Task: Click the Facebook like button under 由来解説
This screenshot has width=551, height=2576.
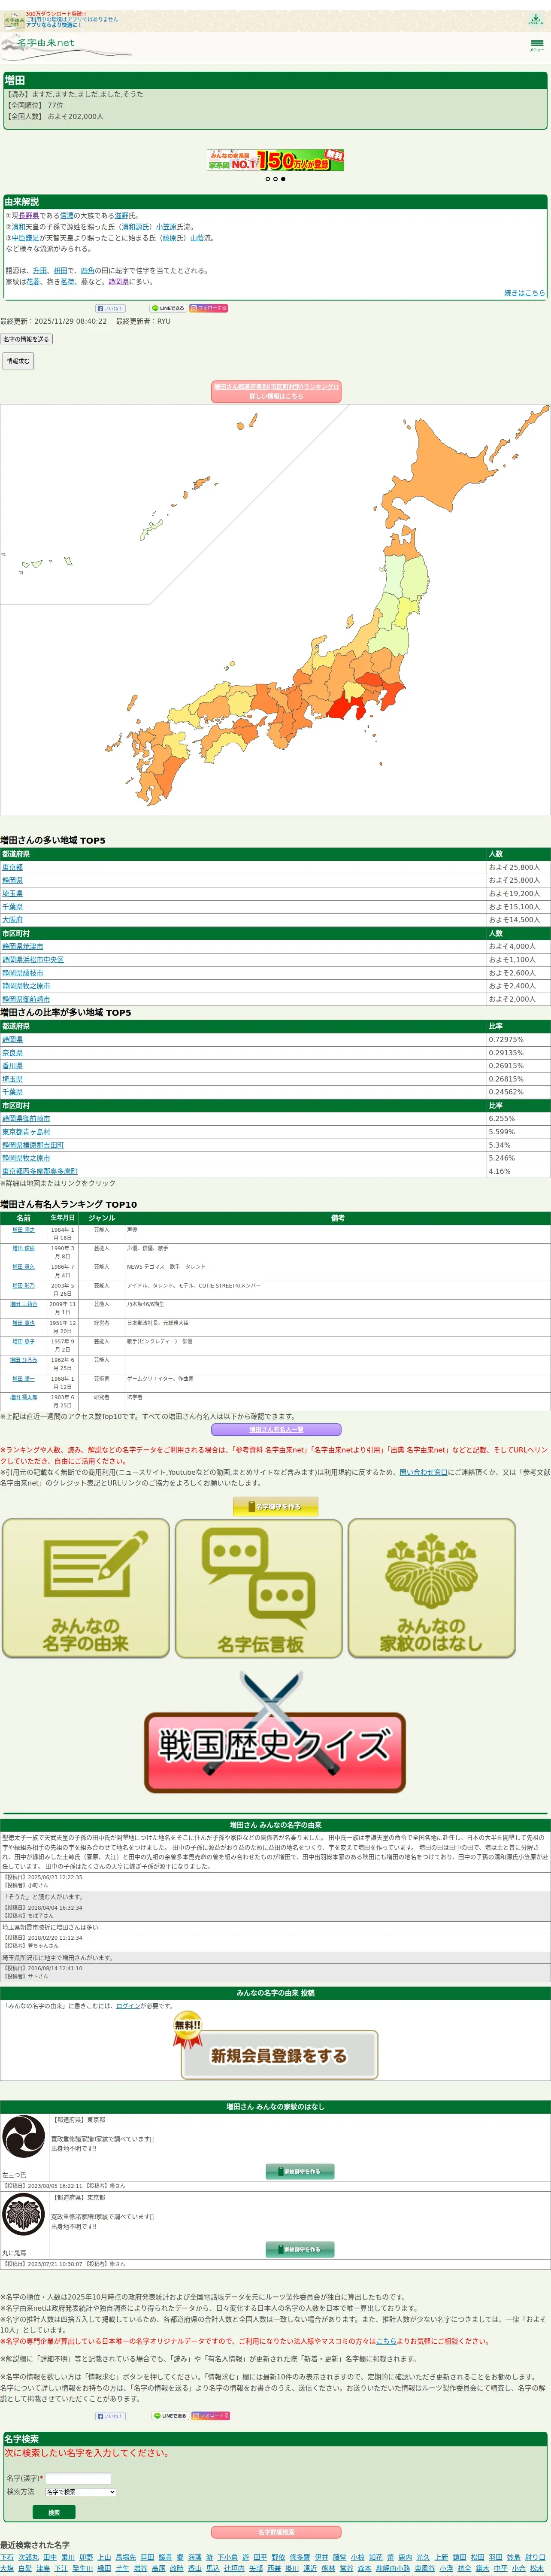Action: pos(110,308)
